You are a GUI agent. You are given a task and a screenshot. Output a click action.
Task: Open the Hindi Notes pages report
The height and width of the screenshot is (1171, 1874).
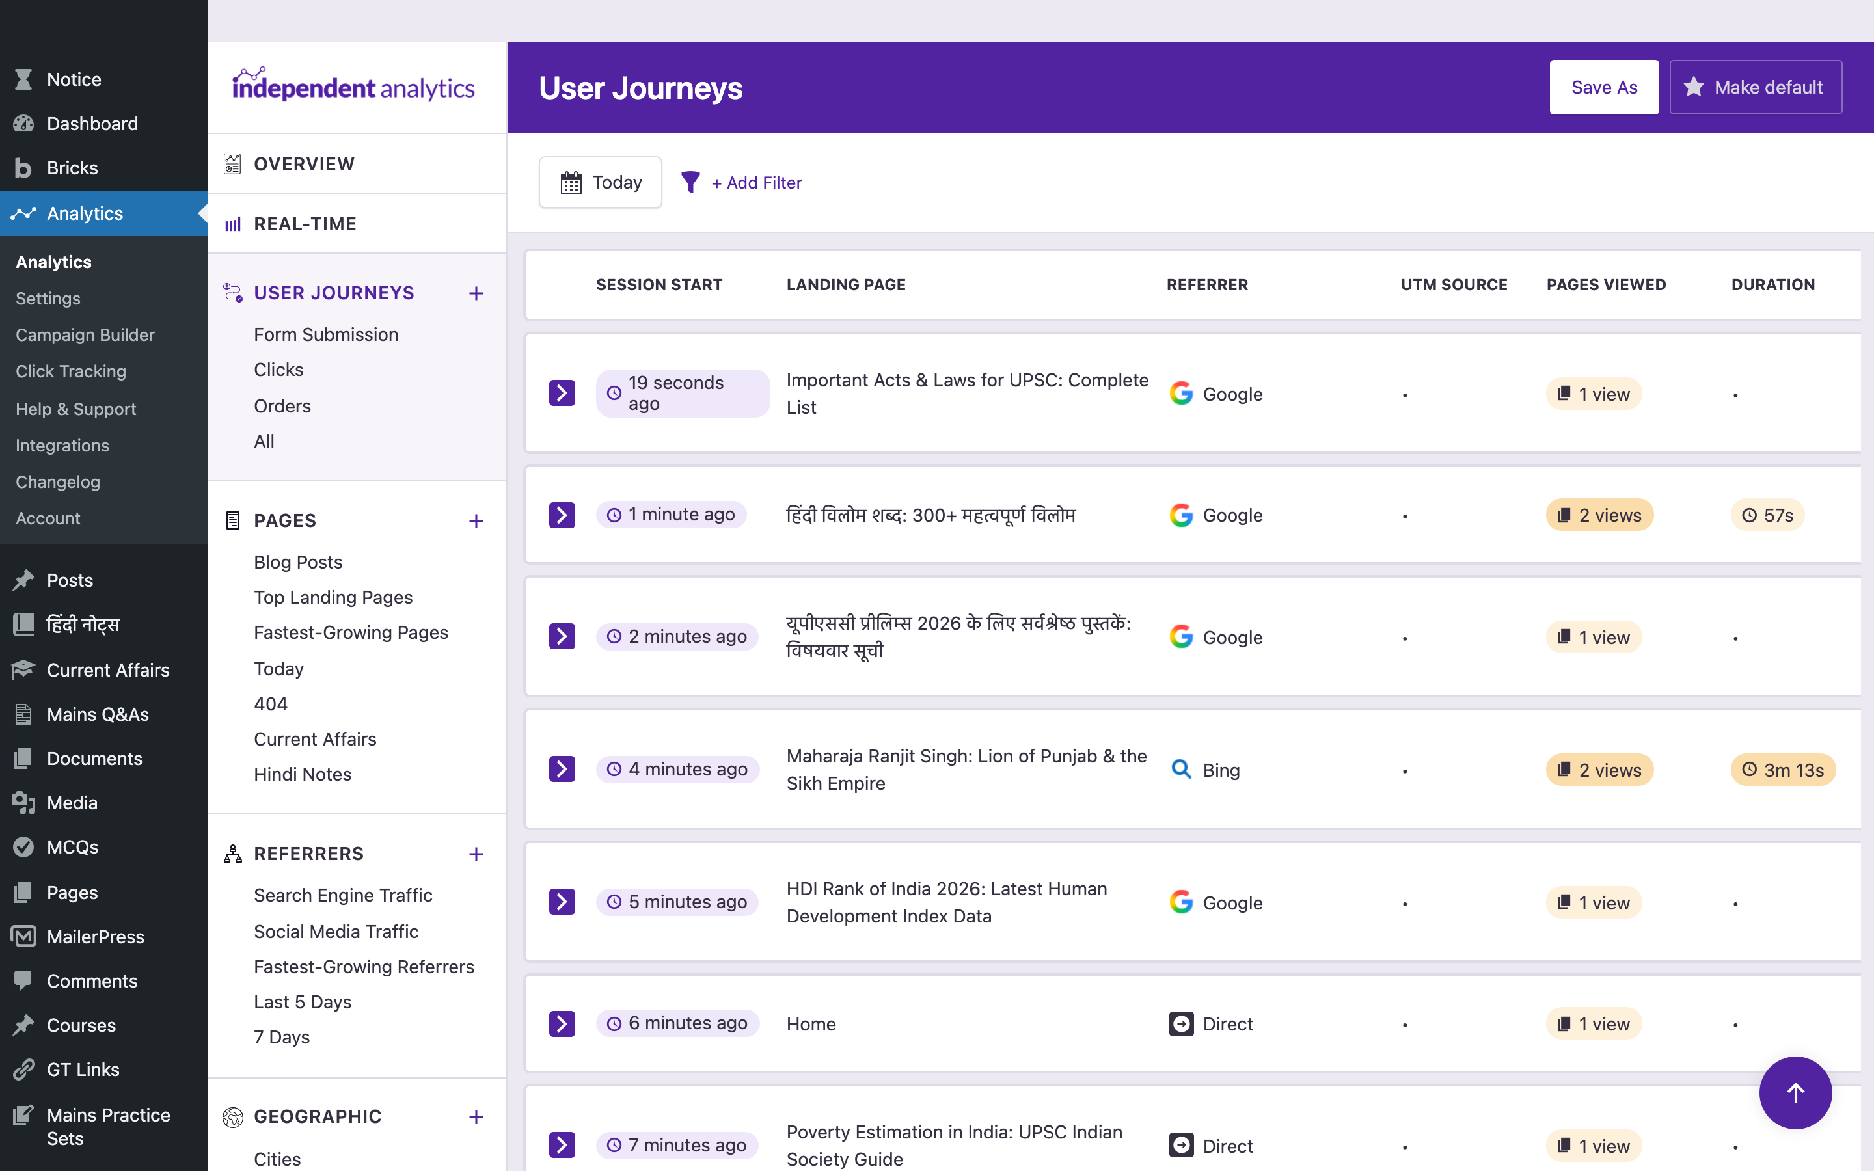click(303, 774)
